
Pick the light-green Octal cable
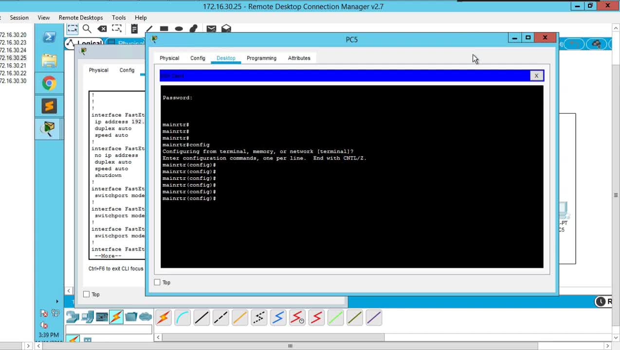pos(336,318)
